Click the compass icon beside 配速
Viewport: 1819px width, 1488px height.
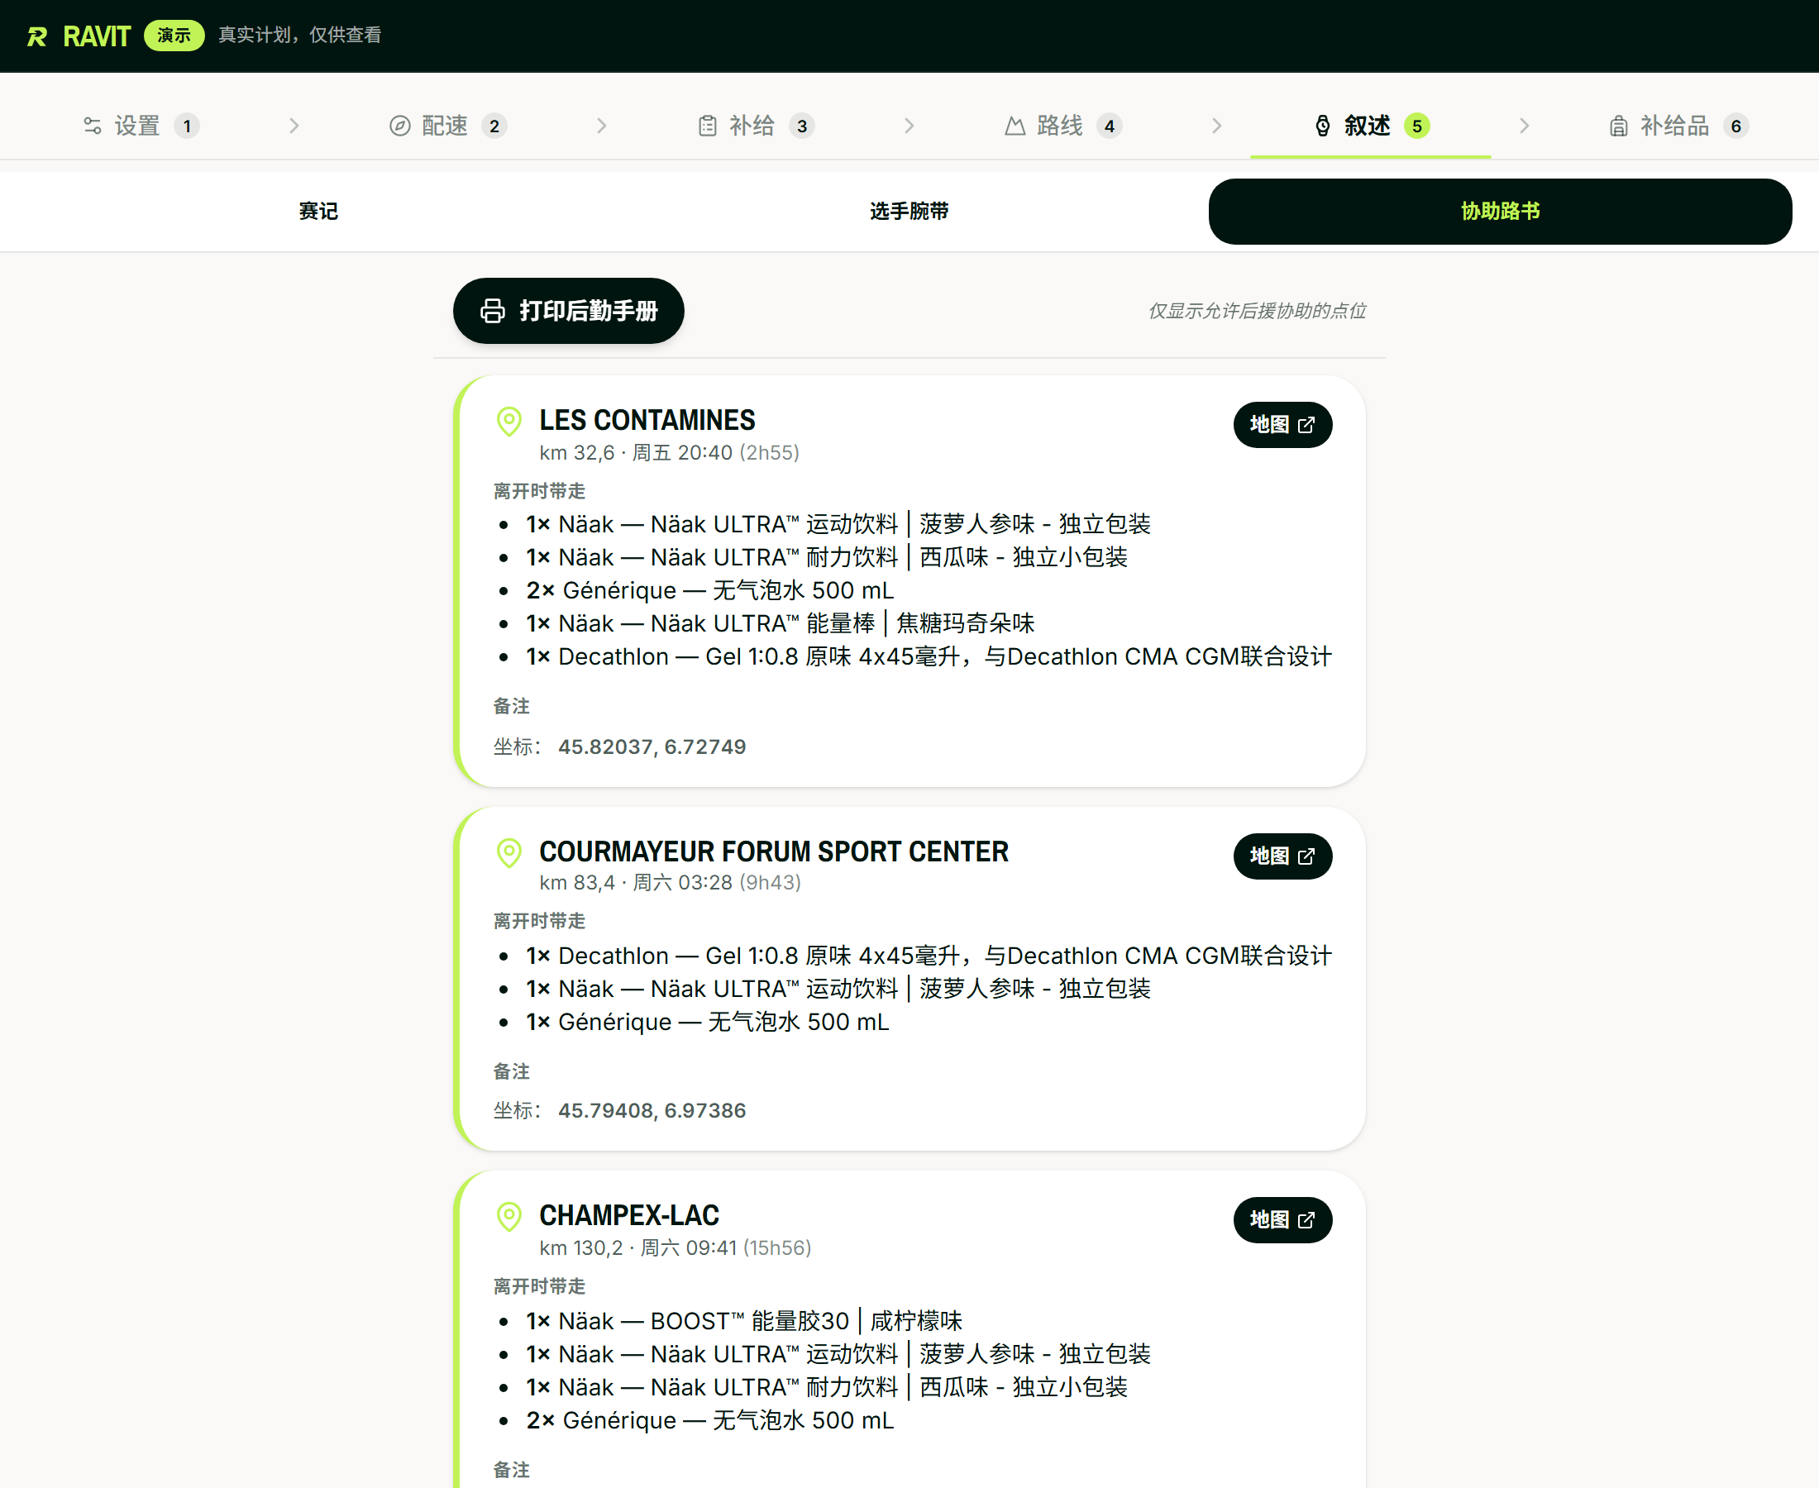400,126
